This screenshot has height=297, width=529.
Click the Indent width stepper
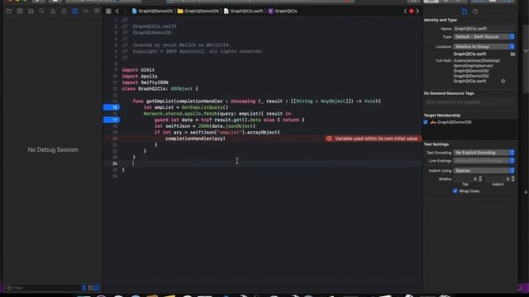coord(512,179)
